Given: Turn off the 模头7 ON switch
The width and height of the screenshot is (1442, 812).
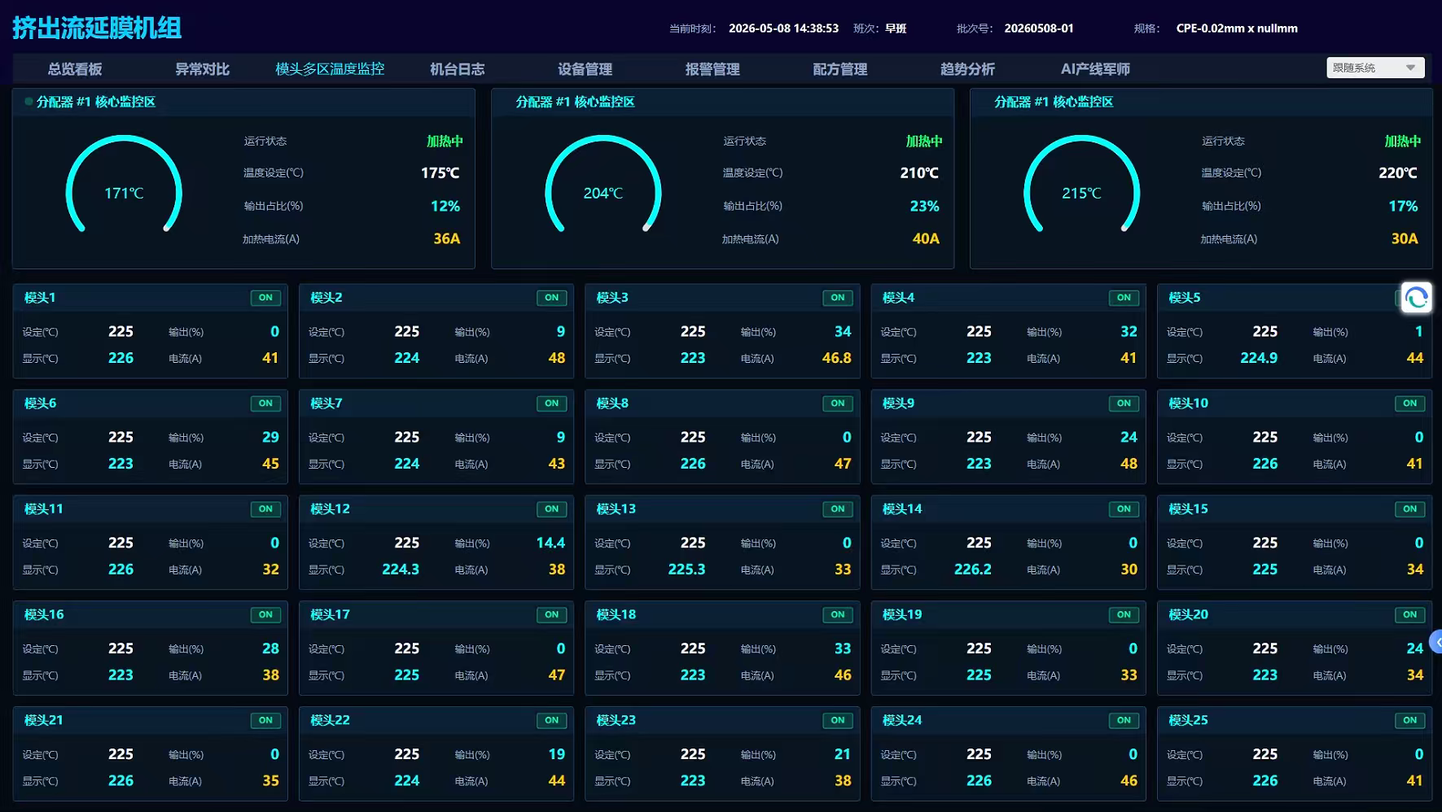Looking at the screenshot, I should click(x=551, y=404).
